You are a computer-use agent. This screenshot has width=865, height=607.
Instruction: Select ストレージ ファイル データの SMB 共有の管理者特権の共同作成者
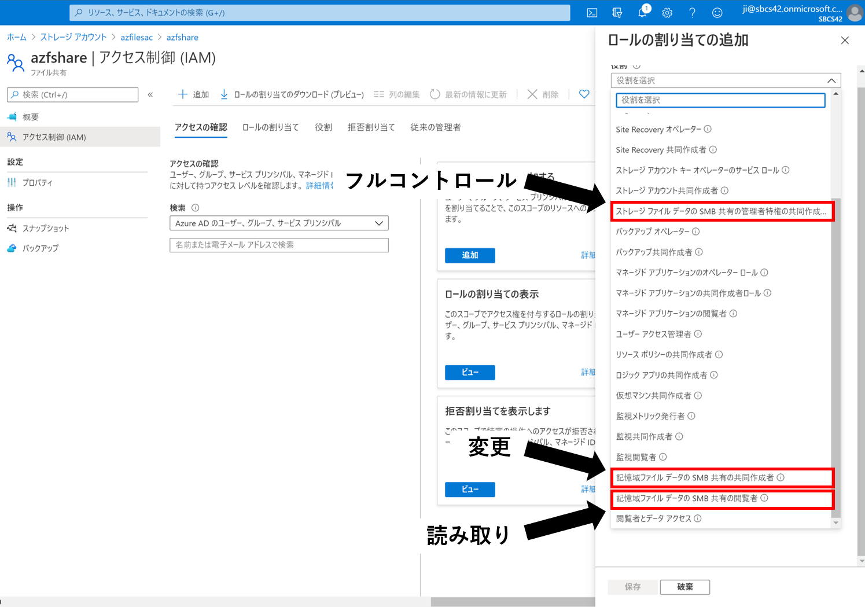pyautogui.click(x=722, y=211)
